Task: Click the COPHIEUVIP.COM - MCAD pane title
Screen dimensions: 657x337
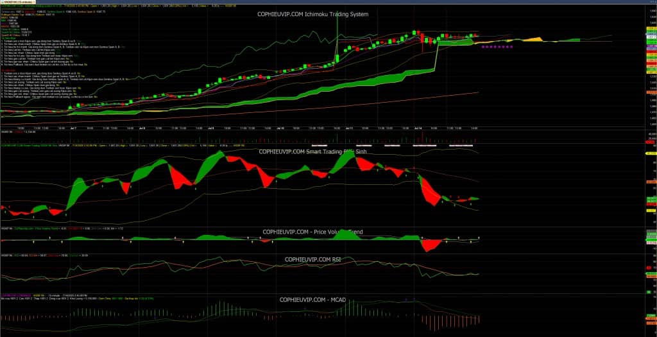Action: tap(312, 300)
